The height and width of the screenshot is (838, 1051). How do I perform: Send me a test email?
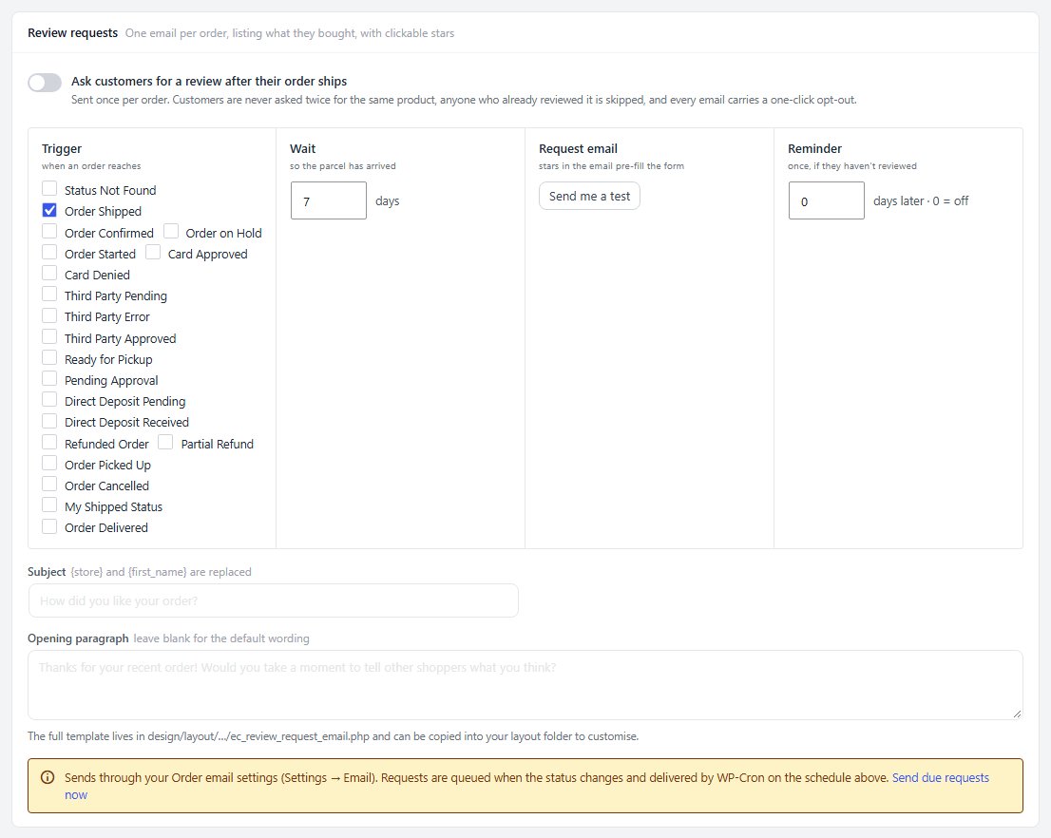(x=589, y=196)
